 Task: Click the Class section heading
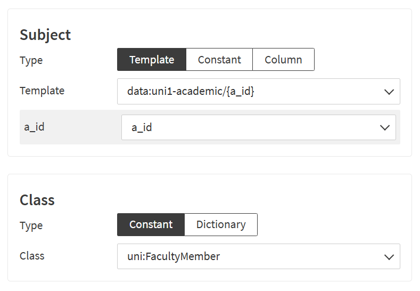click(x=37, y=200)
